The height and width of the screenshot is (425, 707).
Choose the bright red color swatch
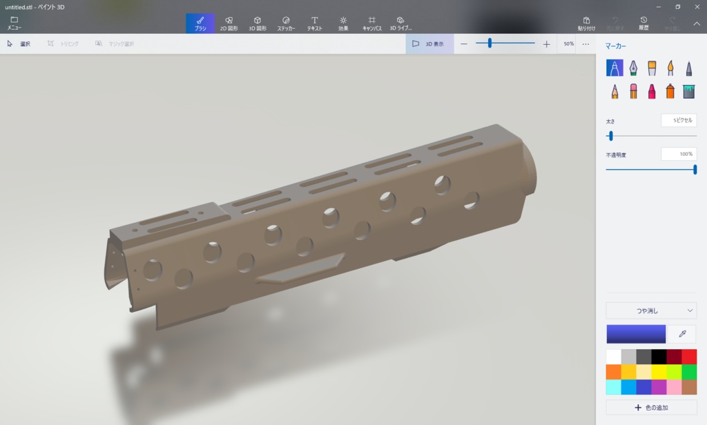point(689,357)
